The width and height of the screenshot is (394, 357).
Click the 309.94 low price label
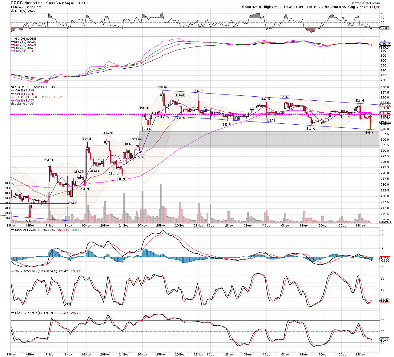pyautogui.click(x=370, y=133)
